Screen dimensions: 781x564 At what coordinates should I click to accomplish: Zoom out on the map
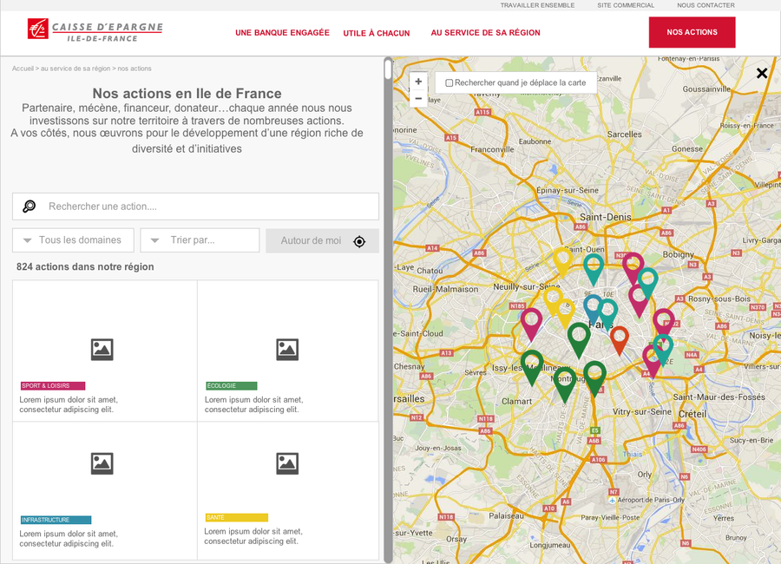(418, 99)
